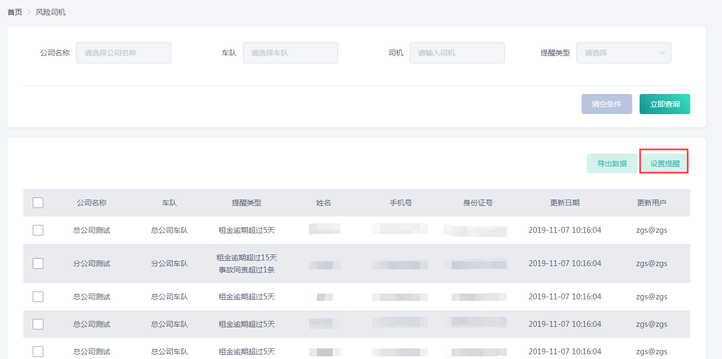Click the 风险司机 breadcrumb item

coord(51,12)
